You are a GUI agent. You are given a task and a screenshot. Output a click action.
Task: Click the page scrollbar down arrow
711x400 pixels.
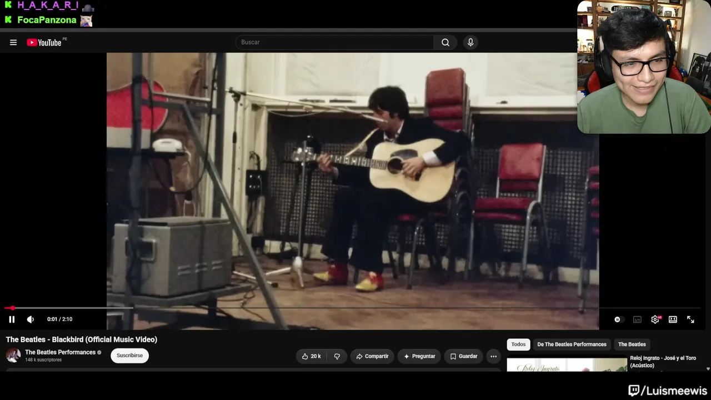(x=708, y=368)
